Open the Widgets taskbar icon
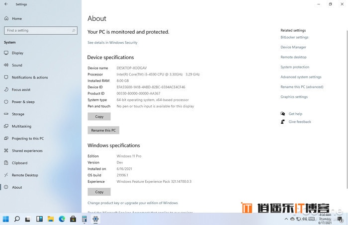348x225 pixels. point(39,219)
